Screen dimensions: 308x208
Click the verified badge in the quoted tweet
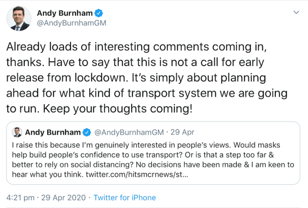pyautogui.click(x=86, y=132)
